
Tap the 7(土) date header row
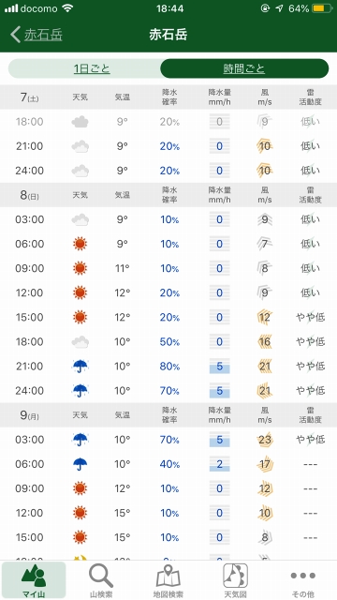168,97
